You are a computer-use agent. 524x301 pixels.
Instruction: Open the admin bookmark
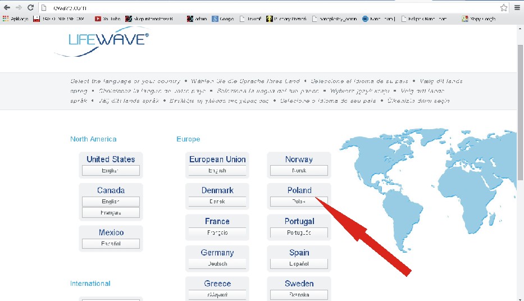click(197, 19)
